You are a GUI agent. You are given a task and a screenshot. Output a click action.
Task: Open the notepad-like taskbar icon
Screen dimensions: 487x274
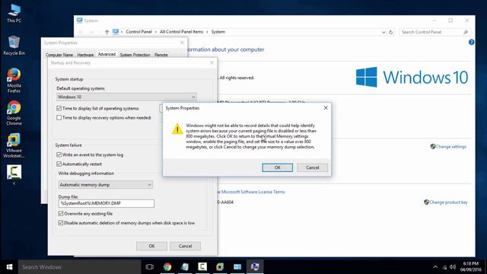point(185,267)
